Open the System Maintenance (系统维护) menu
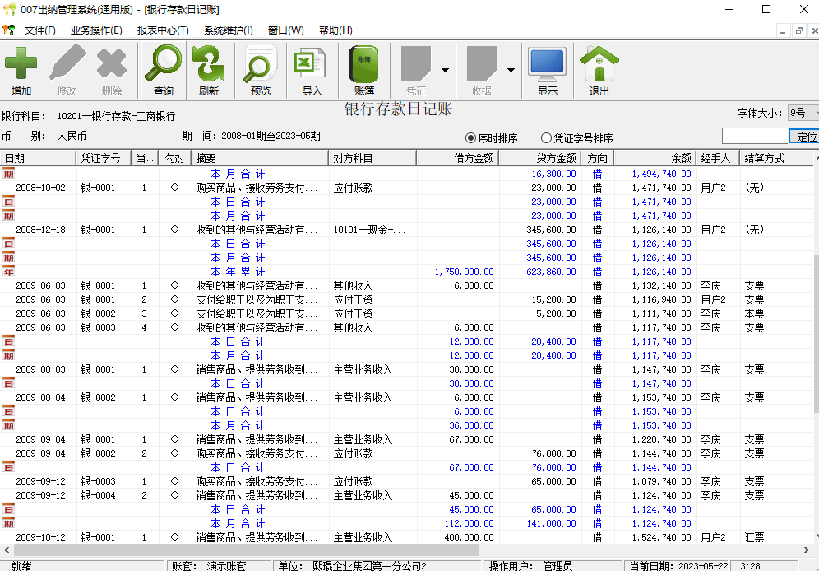The image size is (819, 571). pyautogui.click(x=229, y=30)
